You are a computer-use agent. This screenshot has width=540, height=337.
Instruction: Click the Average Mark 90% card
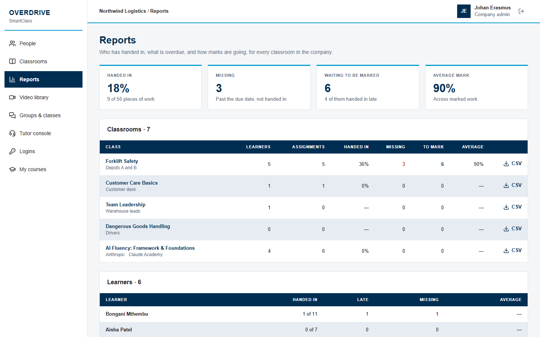[477, 87]
